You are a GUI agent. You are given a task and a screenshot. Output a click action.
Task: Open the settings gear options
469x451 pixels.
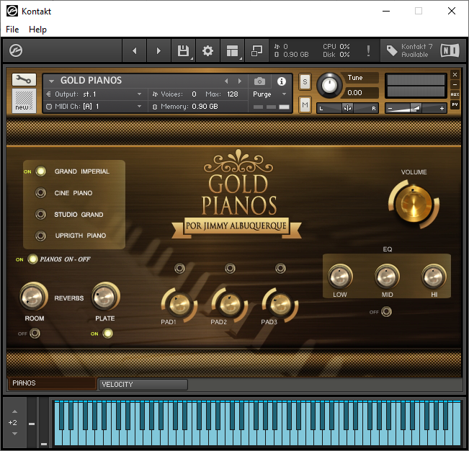click(x=207, y=51)
